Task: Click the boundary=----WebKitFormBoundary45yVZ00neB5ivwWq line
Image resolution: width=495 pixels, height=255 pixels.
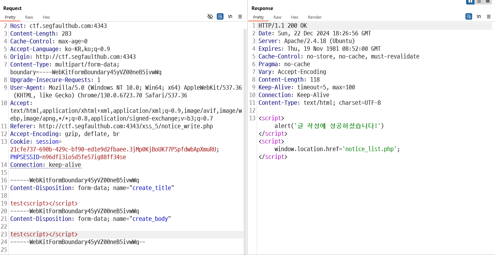Action: (86, 72)
